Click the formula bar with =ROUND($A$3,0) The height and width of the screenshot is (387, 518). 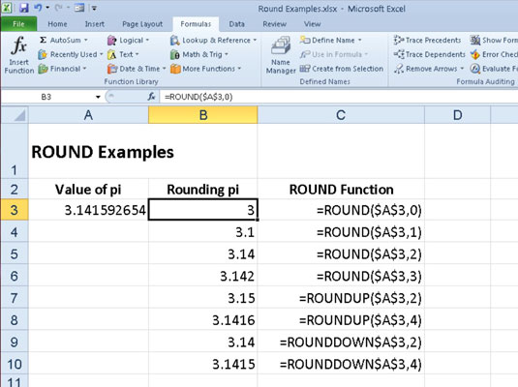tap(339, 97)
